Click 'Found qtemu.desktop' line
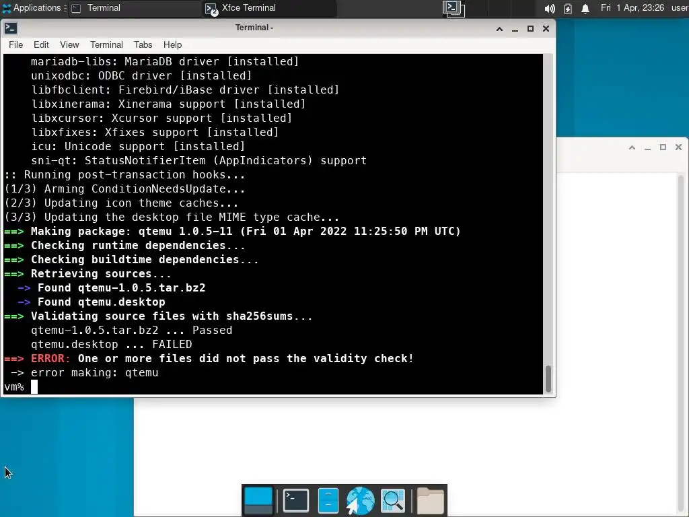 (92, 302)
